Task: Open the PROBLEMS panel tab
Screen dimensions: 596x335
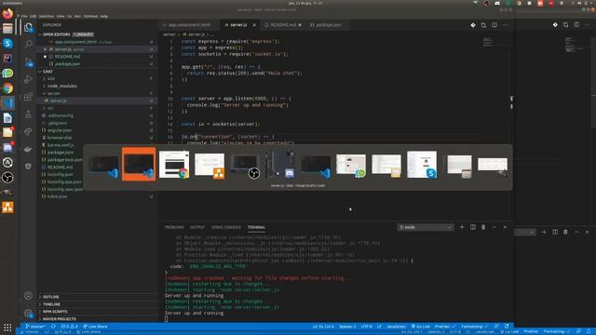Action: click(x=174, y=227)
